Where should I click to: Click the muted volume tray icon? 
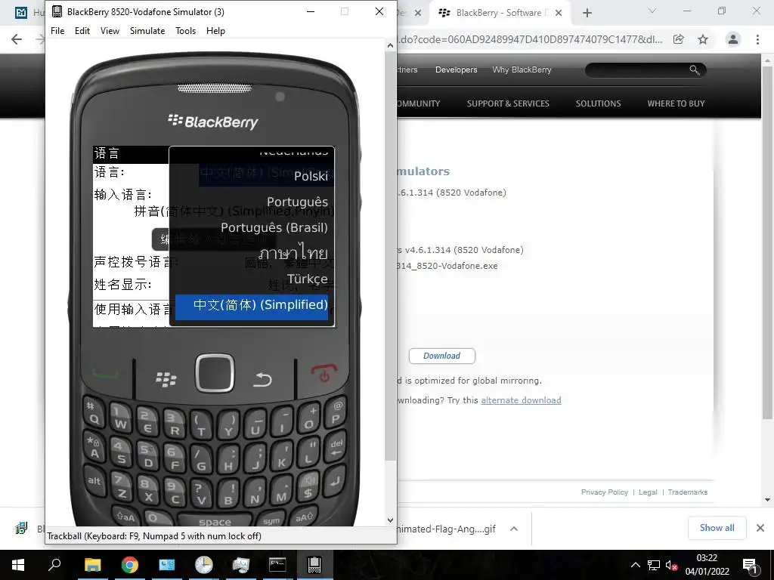point(671,565)
